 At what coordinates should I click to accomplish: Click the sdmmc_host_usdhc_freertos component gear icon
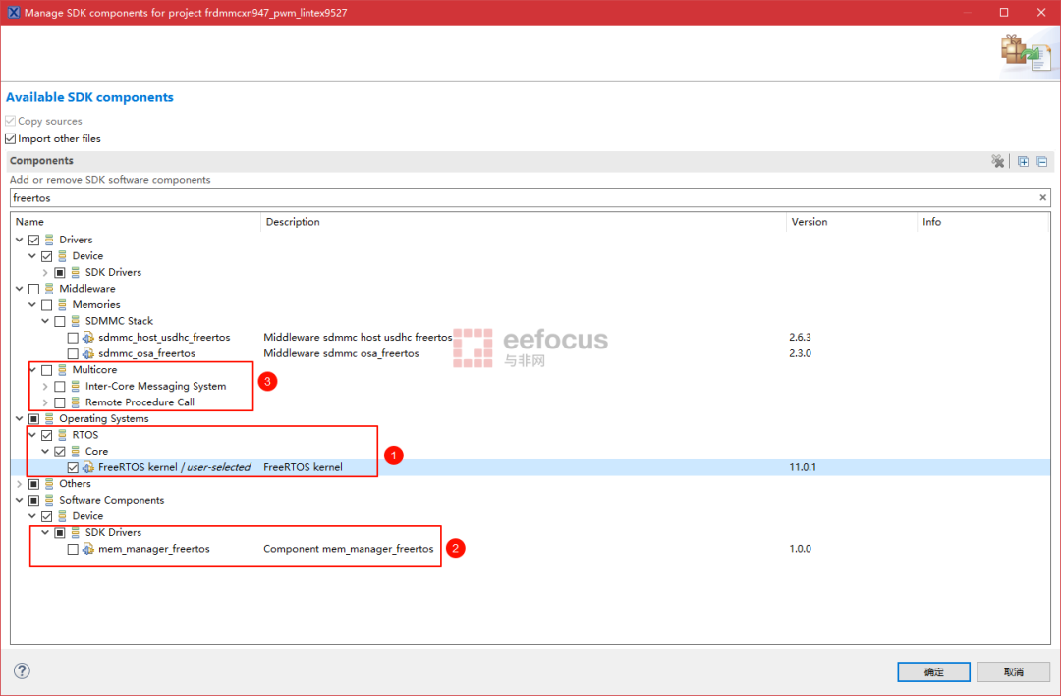pos(88,337)
